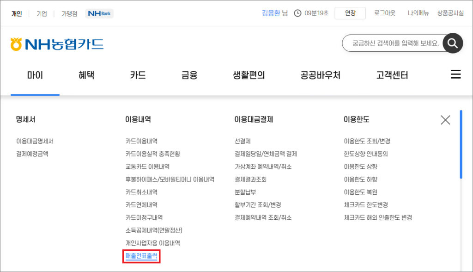
Task: Open 카드이용실적 충족현황
Action: click(153, 154)
